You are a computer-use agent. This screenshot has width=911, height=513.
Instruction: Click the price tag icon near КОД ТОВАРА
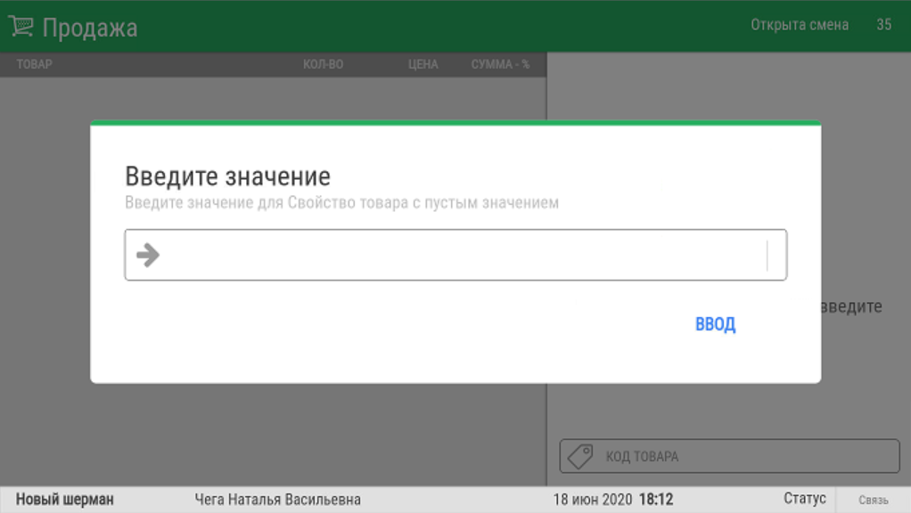point(579,457)
